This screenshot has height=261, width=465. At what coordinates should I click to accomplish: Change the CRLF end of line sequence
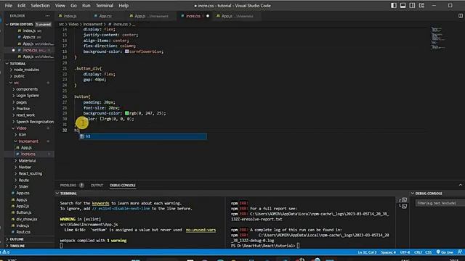click(x=418, y=252)
